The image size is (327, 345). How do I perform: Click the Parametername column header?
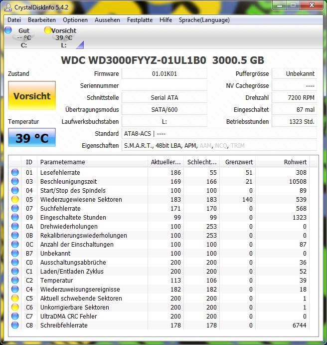point(92,162)
